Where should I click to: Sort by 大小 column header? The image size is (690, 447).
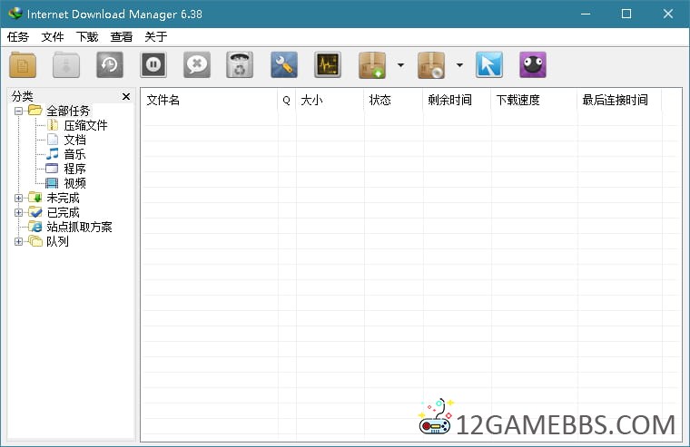[330, 101]
